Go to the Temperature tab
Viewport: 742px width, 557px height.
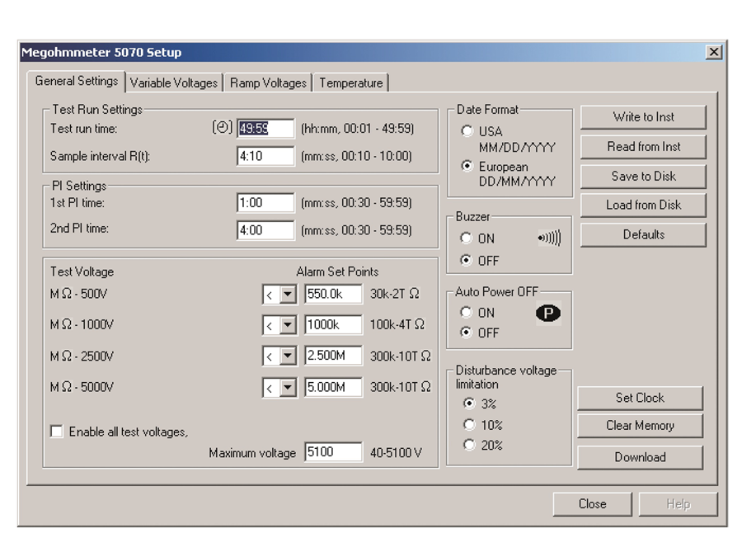coord(351,83)
